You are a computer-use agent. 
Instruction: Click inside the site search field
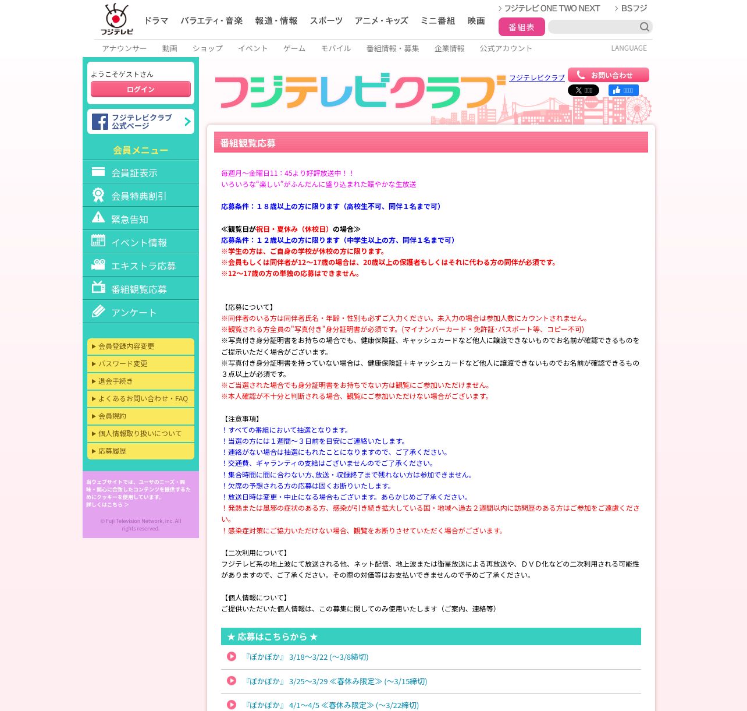(593, 27)
